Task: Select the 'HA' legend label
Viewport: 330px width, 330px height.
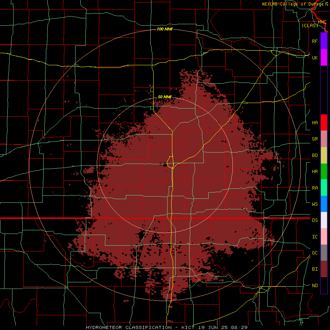Action: coord(315,122)
